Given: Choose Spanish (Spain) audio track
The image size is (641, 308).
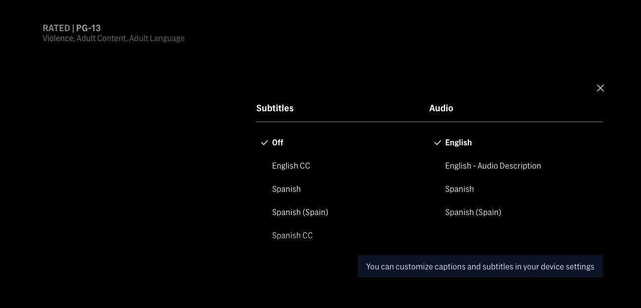Looking at the screenshot, I should (473, 212).
